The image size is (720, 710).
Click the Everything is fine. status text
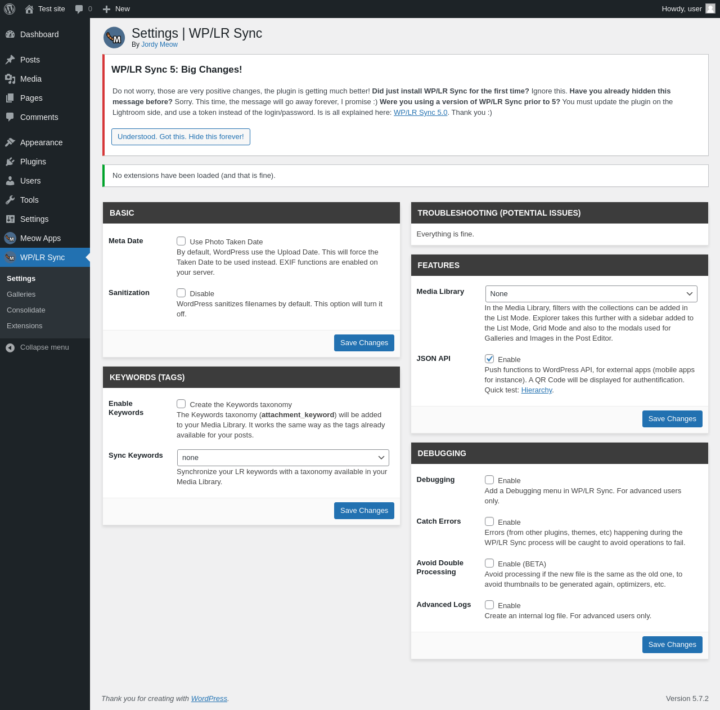point(445,234)
